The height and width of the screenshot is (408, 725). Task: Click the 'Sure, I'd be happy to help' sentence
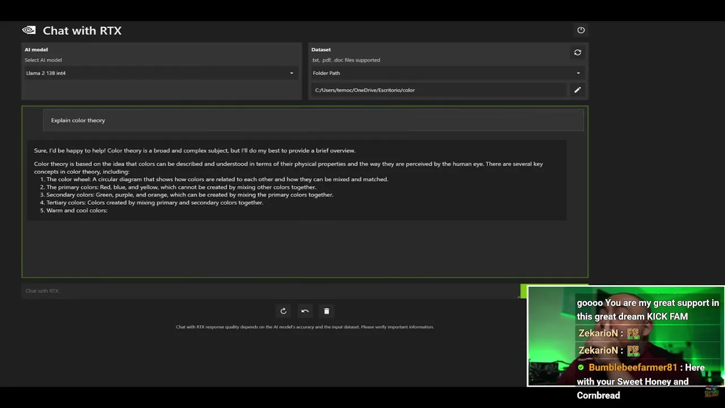pyautogui.click(x=195, y=150)
